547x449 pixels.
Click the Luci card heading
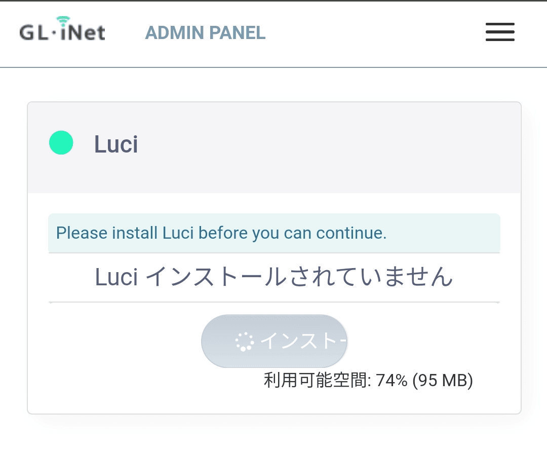coord(116,144)
